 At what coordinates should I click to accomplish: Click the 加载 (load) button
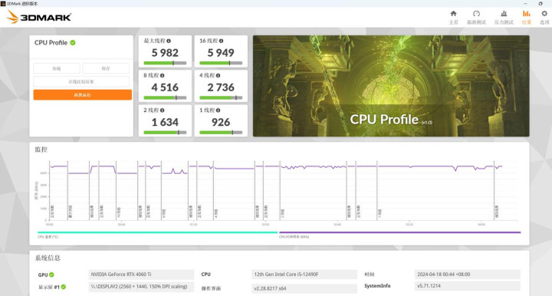click(x=57, y=68)
